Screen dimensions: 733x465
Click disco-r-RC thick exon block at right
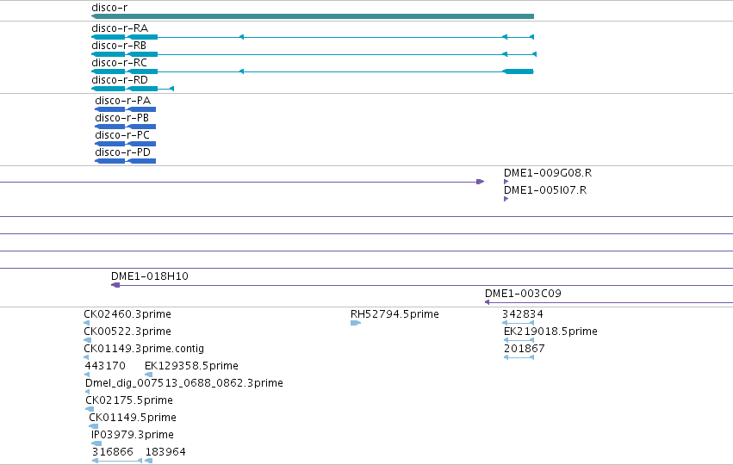coord(518,71)
